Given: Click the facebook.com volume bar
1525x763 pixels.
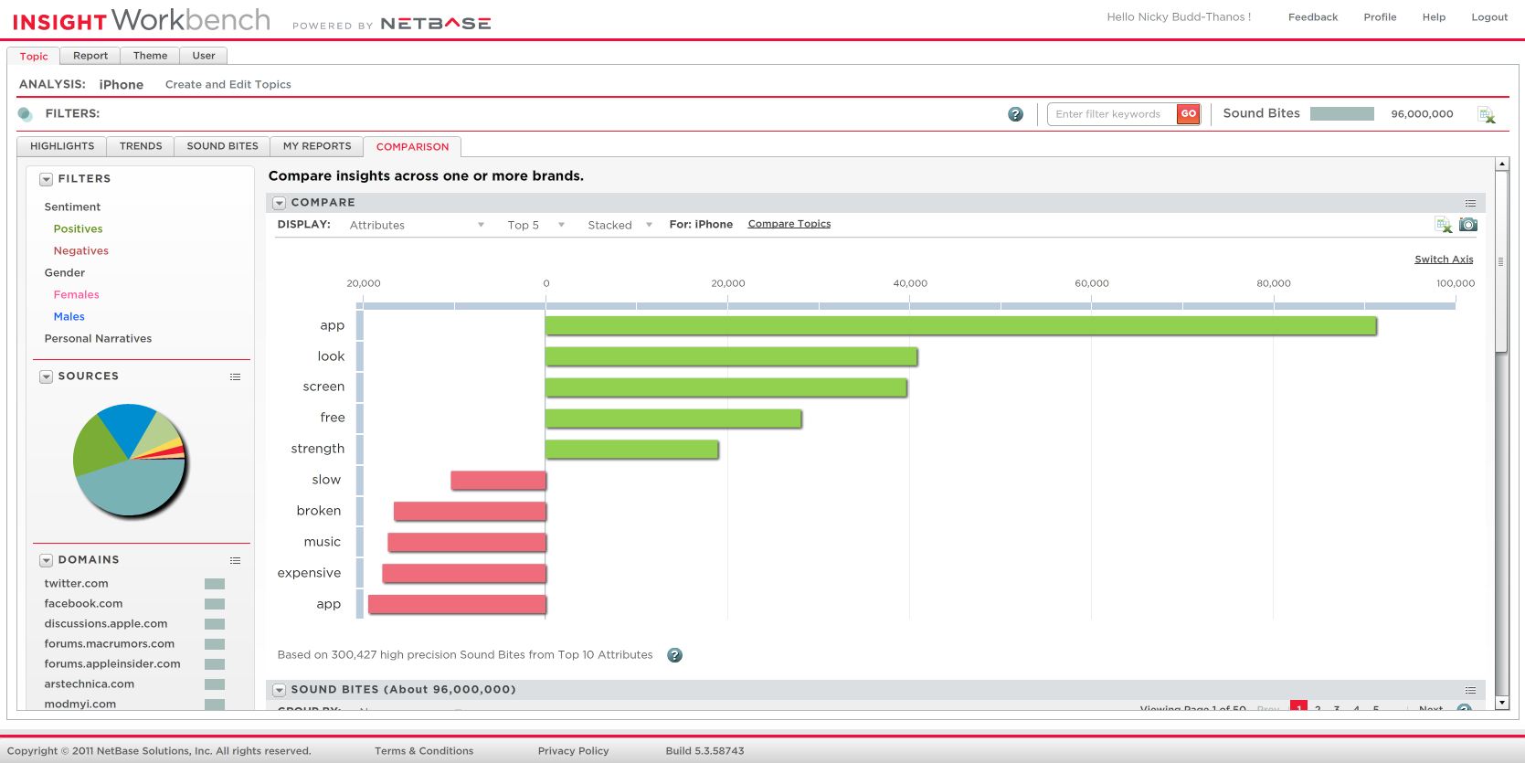Looking at the screenshot, I should tap(215, 604).
